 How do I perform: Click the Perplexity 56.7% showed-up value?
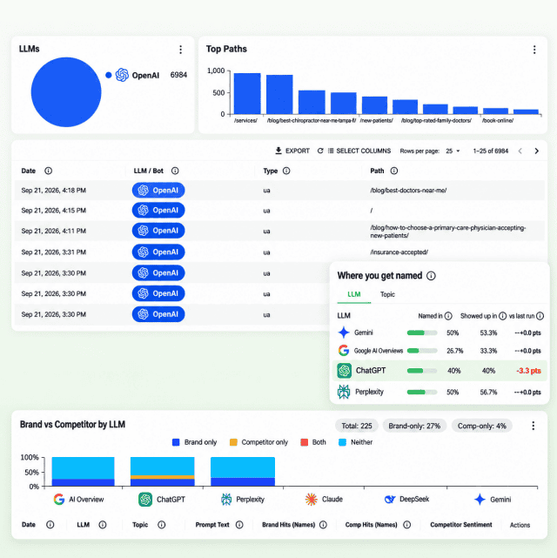488,392
